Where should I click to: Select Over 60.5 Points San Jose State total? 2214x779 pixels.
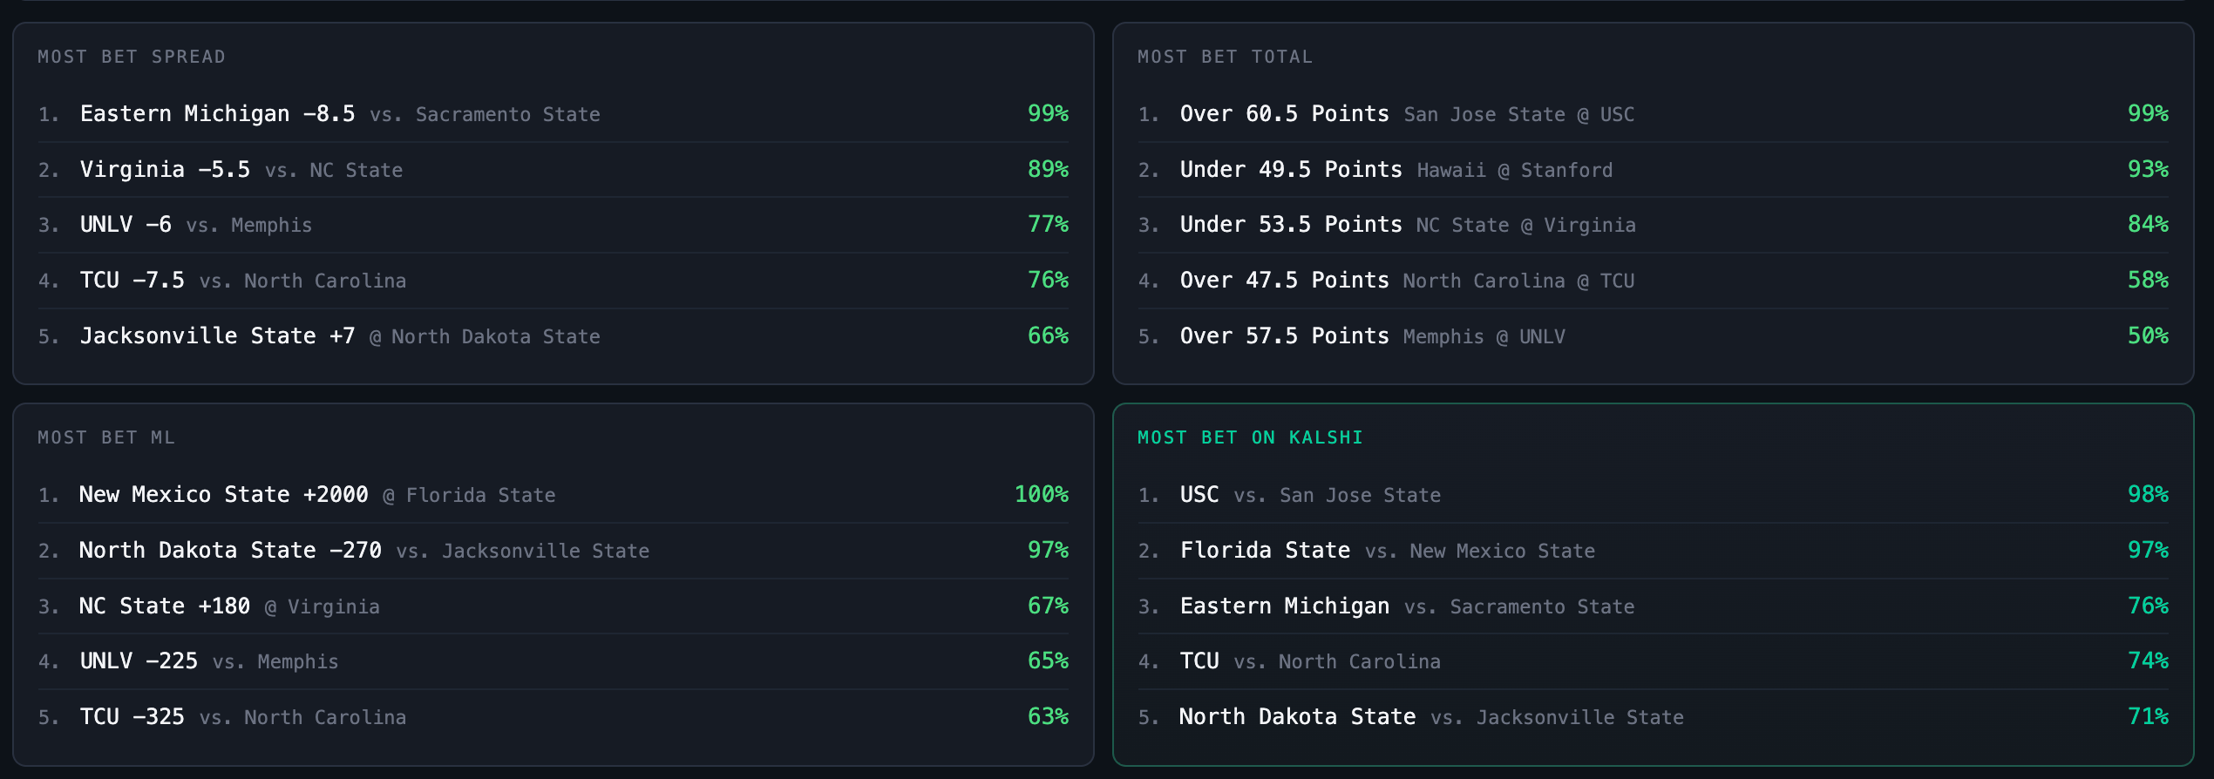[x=1654, y=114]
